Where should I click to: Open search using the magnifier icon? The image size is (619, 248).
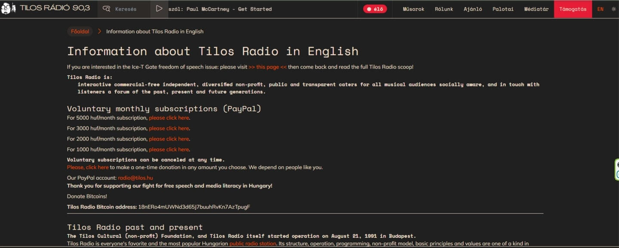[x=105, y=9]
